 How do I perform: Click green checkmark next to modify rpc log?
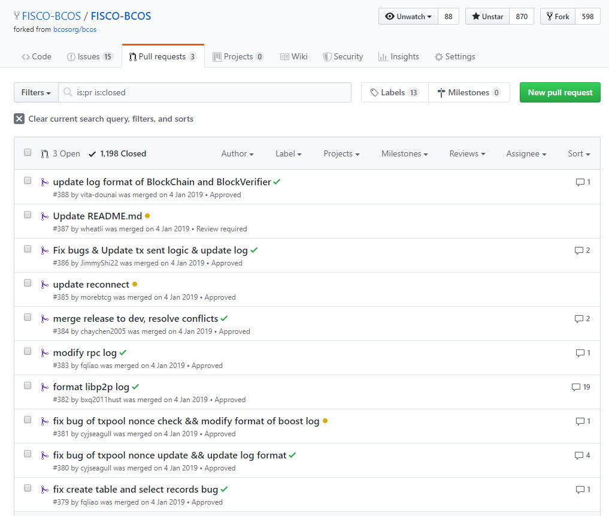[123, 352]
